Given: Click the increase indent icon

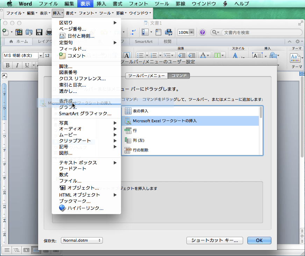Looking at the screenshot, I should pyautogui.click(x=192, y=56).
